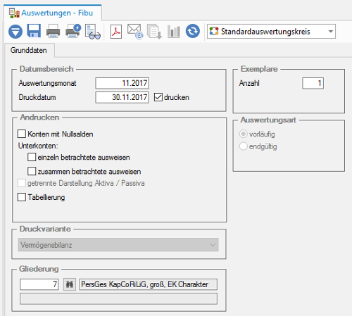352x316 pixels.
Task: Click the Unterkonten: label
Action: pyautogui.click(x=38, y=146)
